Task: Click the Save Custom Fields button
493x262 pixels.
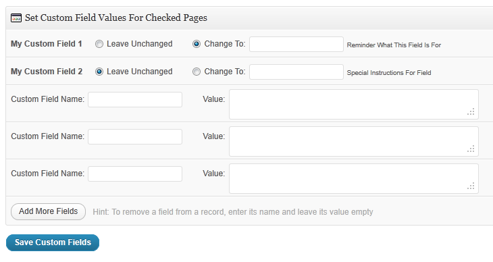Action: [53, 242]
